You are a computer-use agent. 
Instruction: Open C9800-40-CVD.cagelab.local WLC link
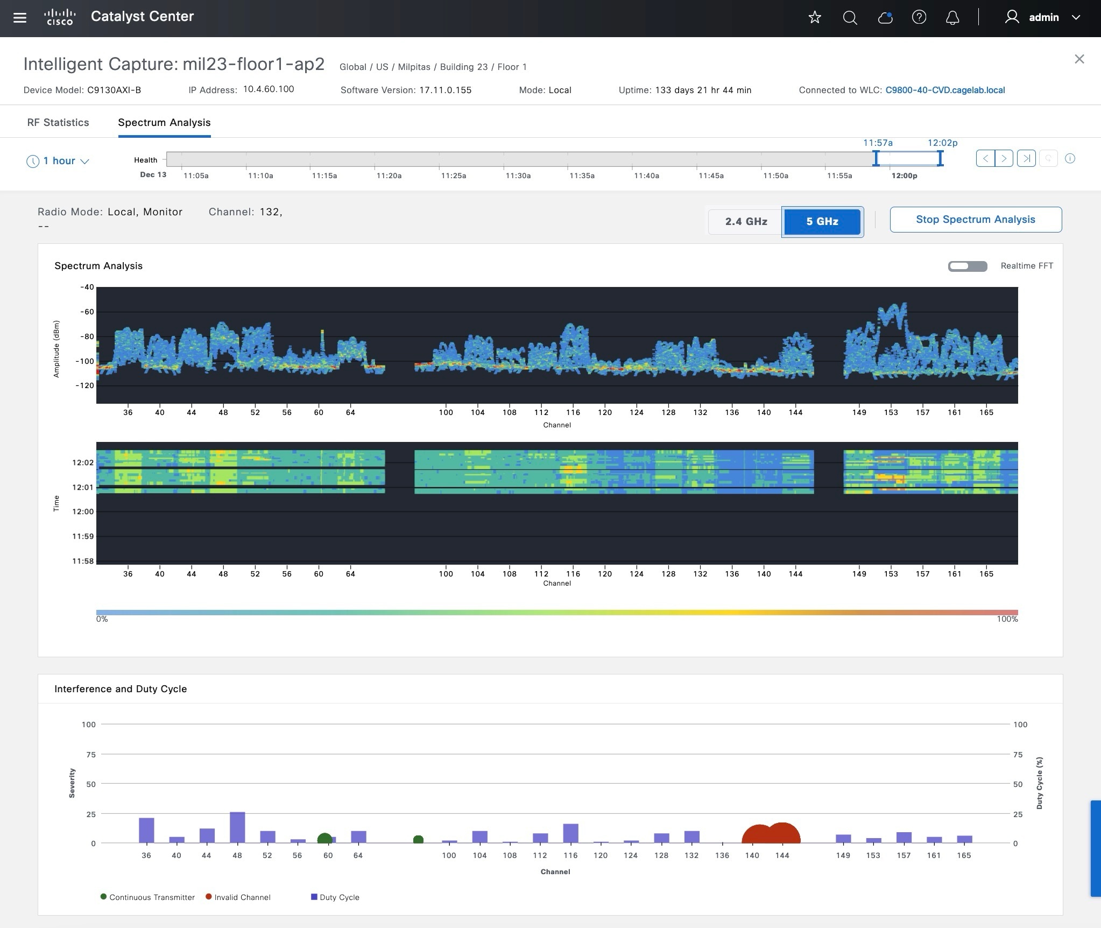pyautogui.click(x=945, y=90)
